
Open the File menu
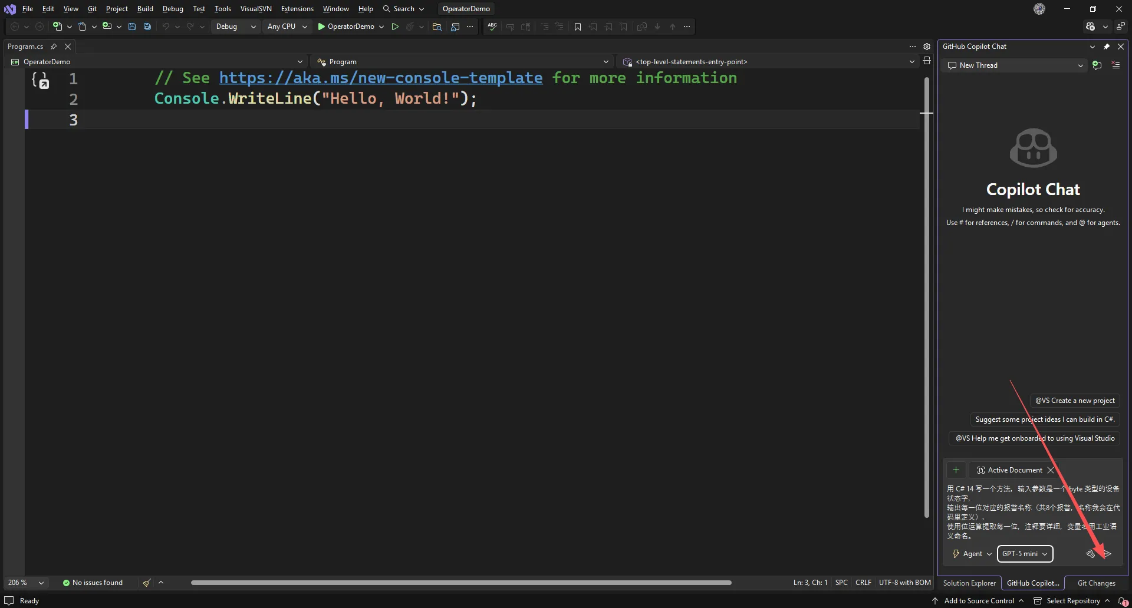point(28,9)
